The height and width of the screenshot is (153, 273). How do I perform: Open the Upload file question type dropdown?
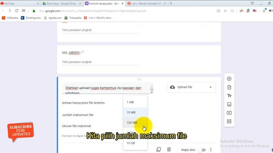192,87
